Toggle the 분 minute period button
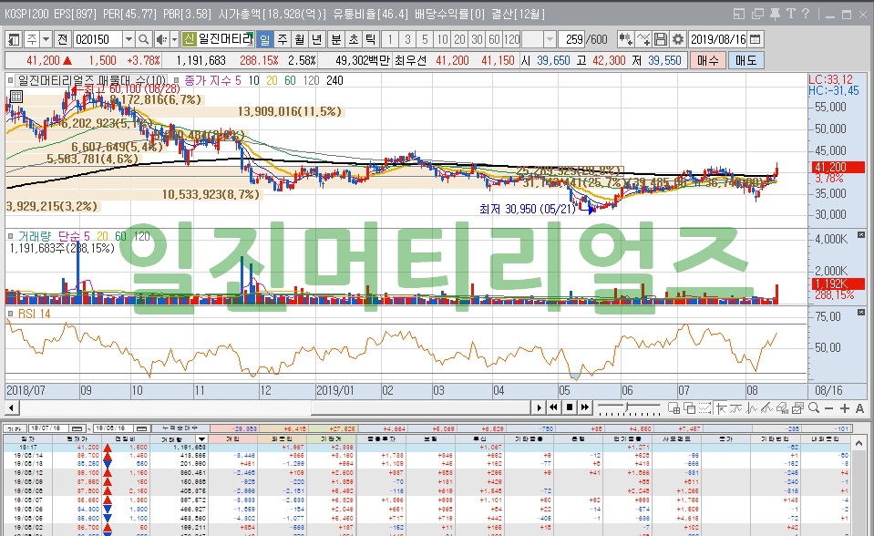Viewport: 874px width, 536px height. (336, 39)
